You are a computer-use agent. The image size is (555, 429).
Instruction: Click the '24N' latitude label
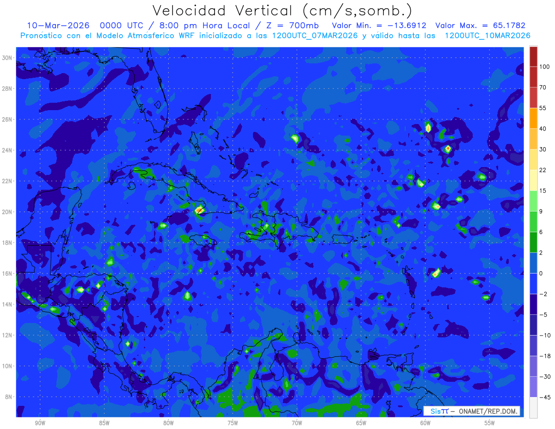(x=7, y=150)
